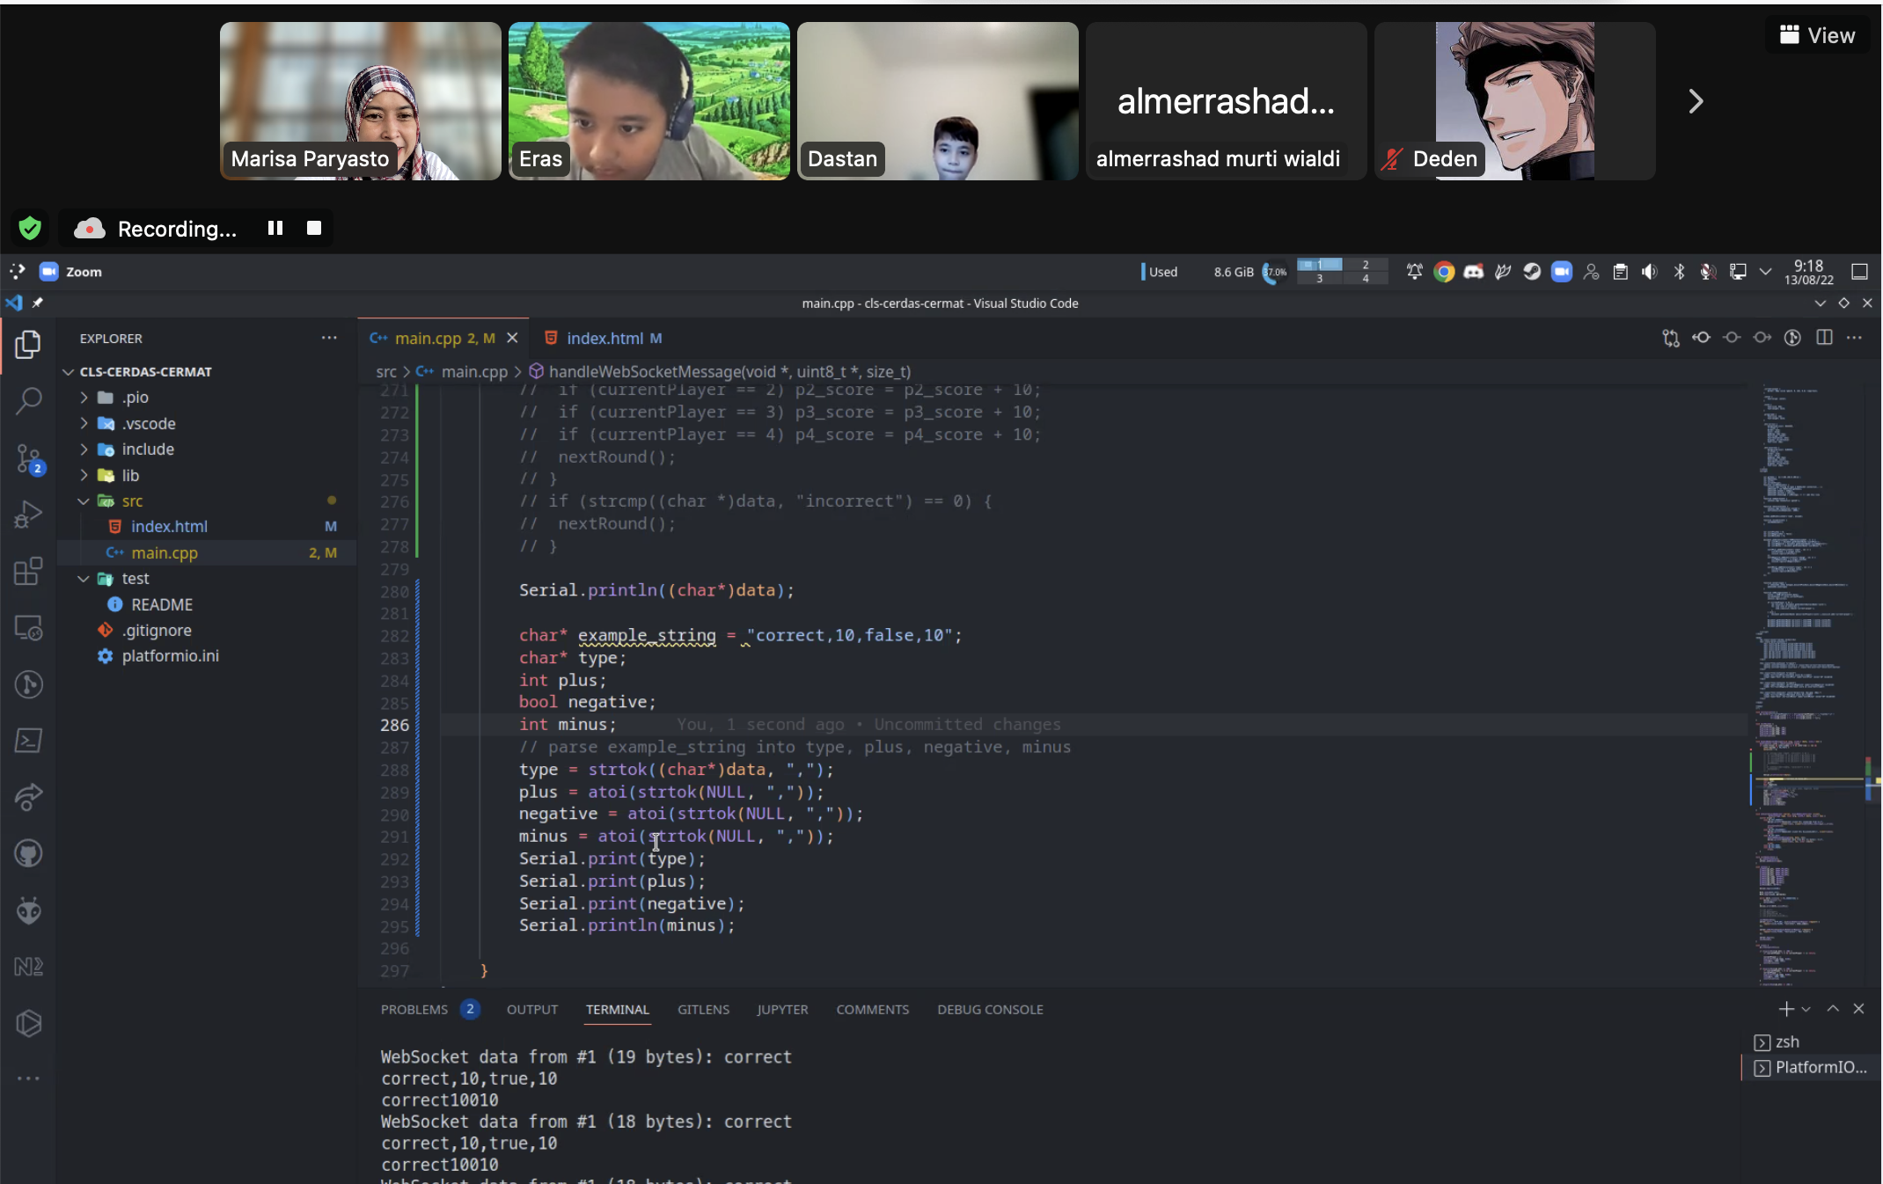Open the PlatformIO alien icon

coord(28,910)
